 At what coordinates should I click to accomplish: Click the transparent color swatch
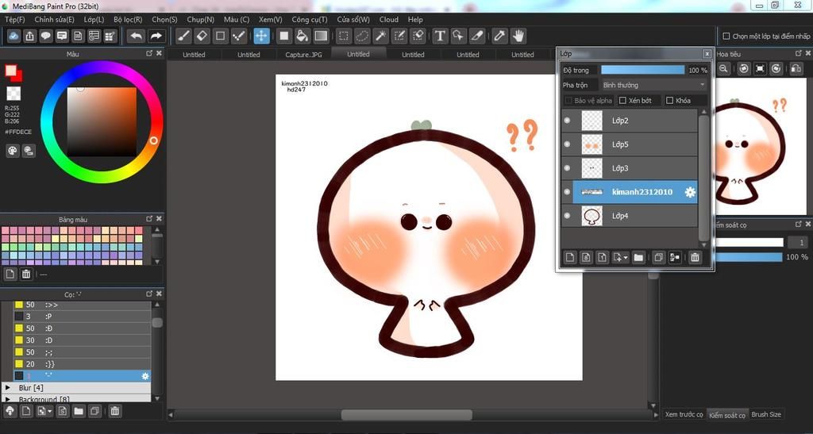13,93
